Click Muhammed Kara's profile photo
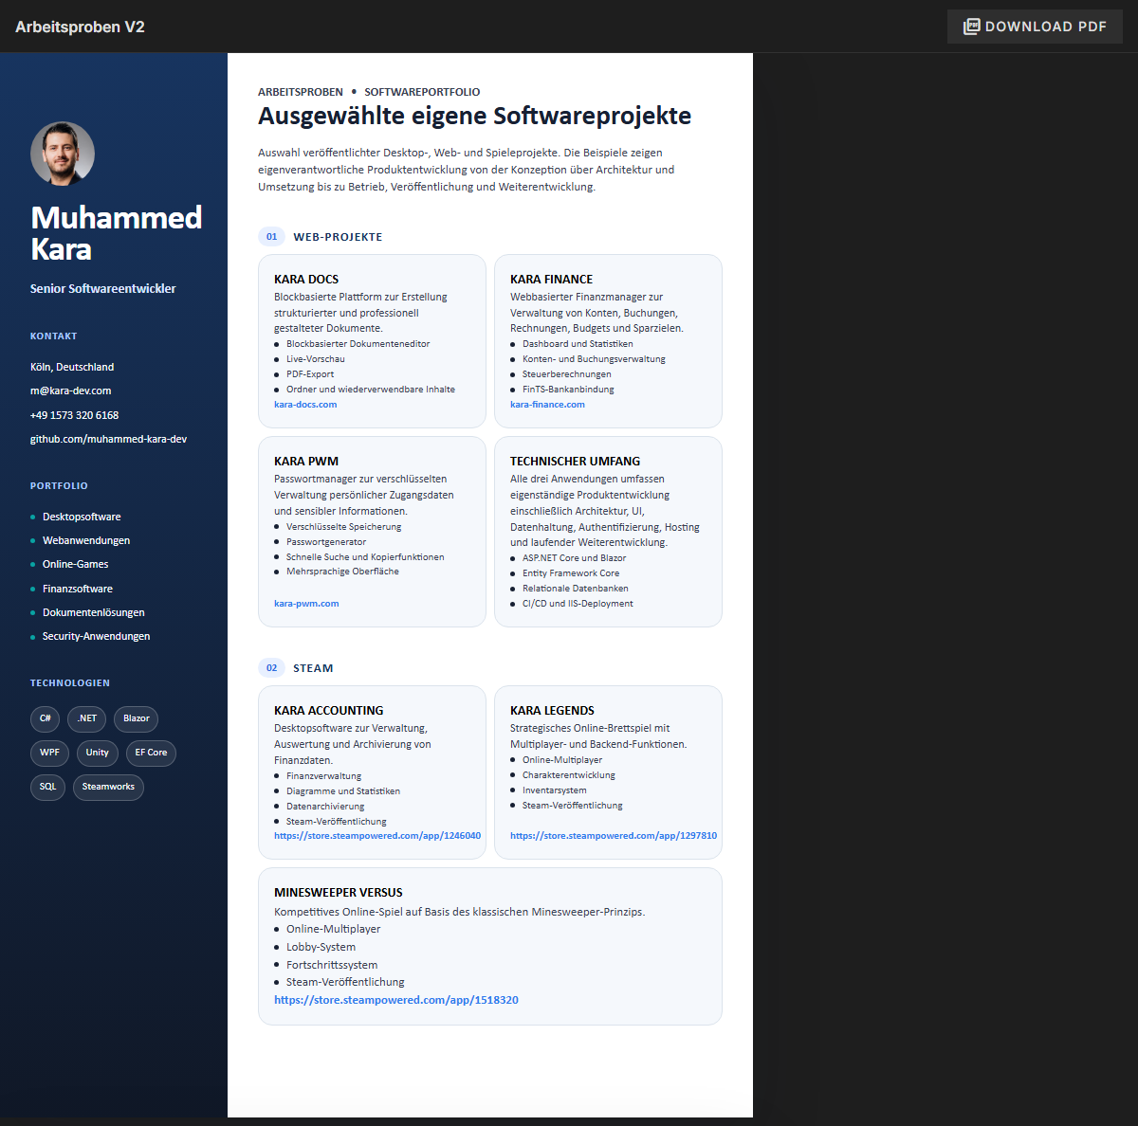Image resolution: width=1138 pixels, height=1126 pixels. pyautogui.click(x=63, y=154)
